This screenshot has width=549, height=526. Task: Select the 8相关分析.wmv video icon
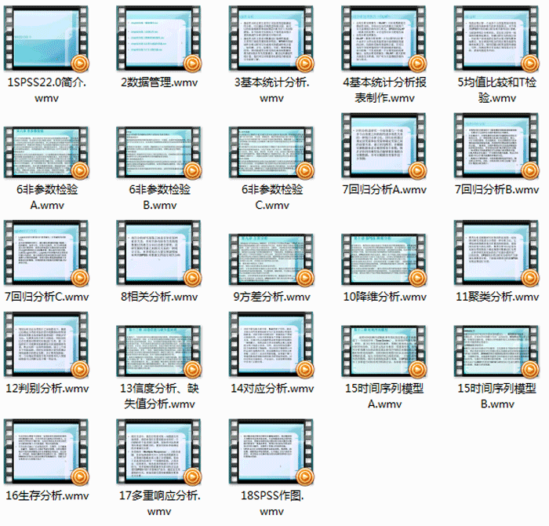click(159, 253)
